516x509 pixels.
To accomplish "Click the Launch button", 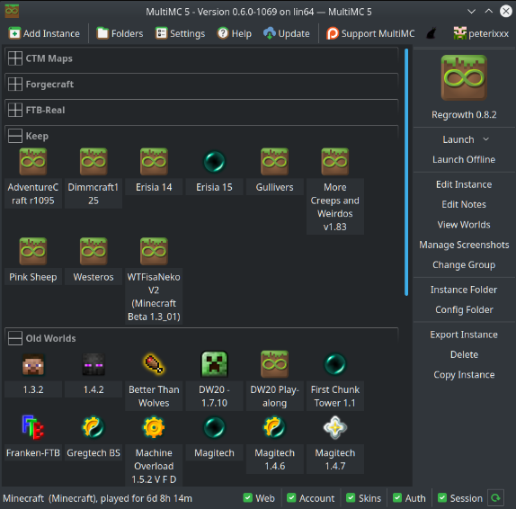I will pyautogui.click(x=458, y=139).
